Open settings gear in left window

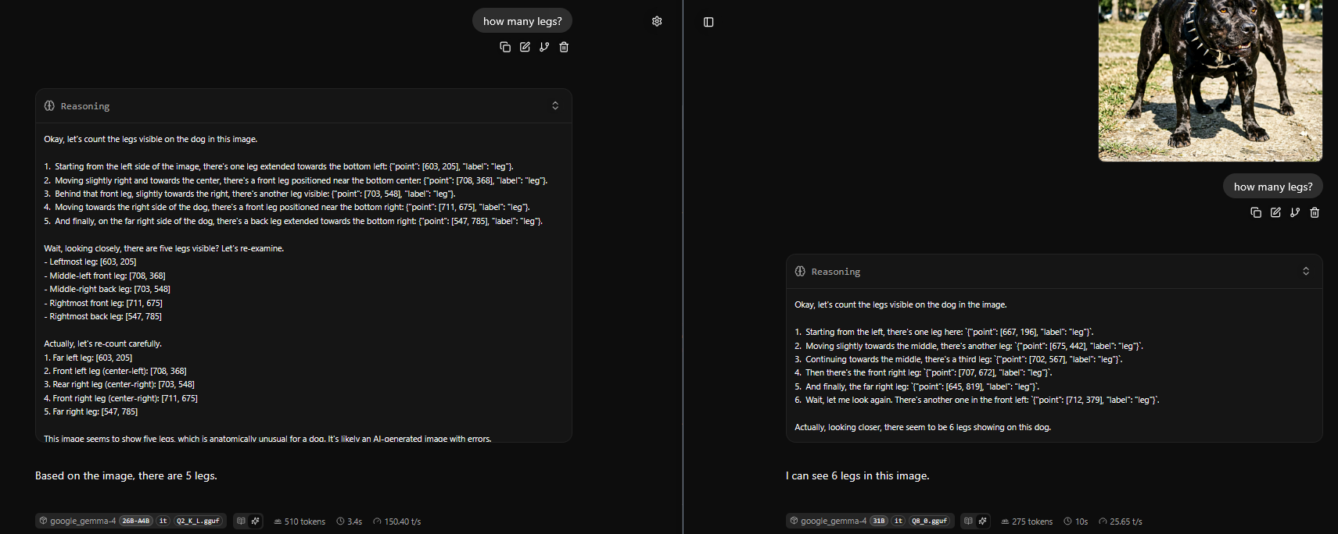click(657, 21)
